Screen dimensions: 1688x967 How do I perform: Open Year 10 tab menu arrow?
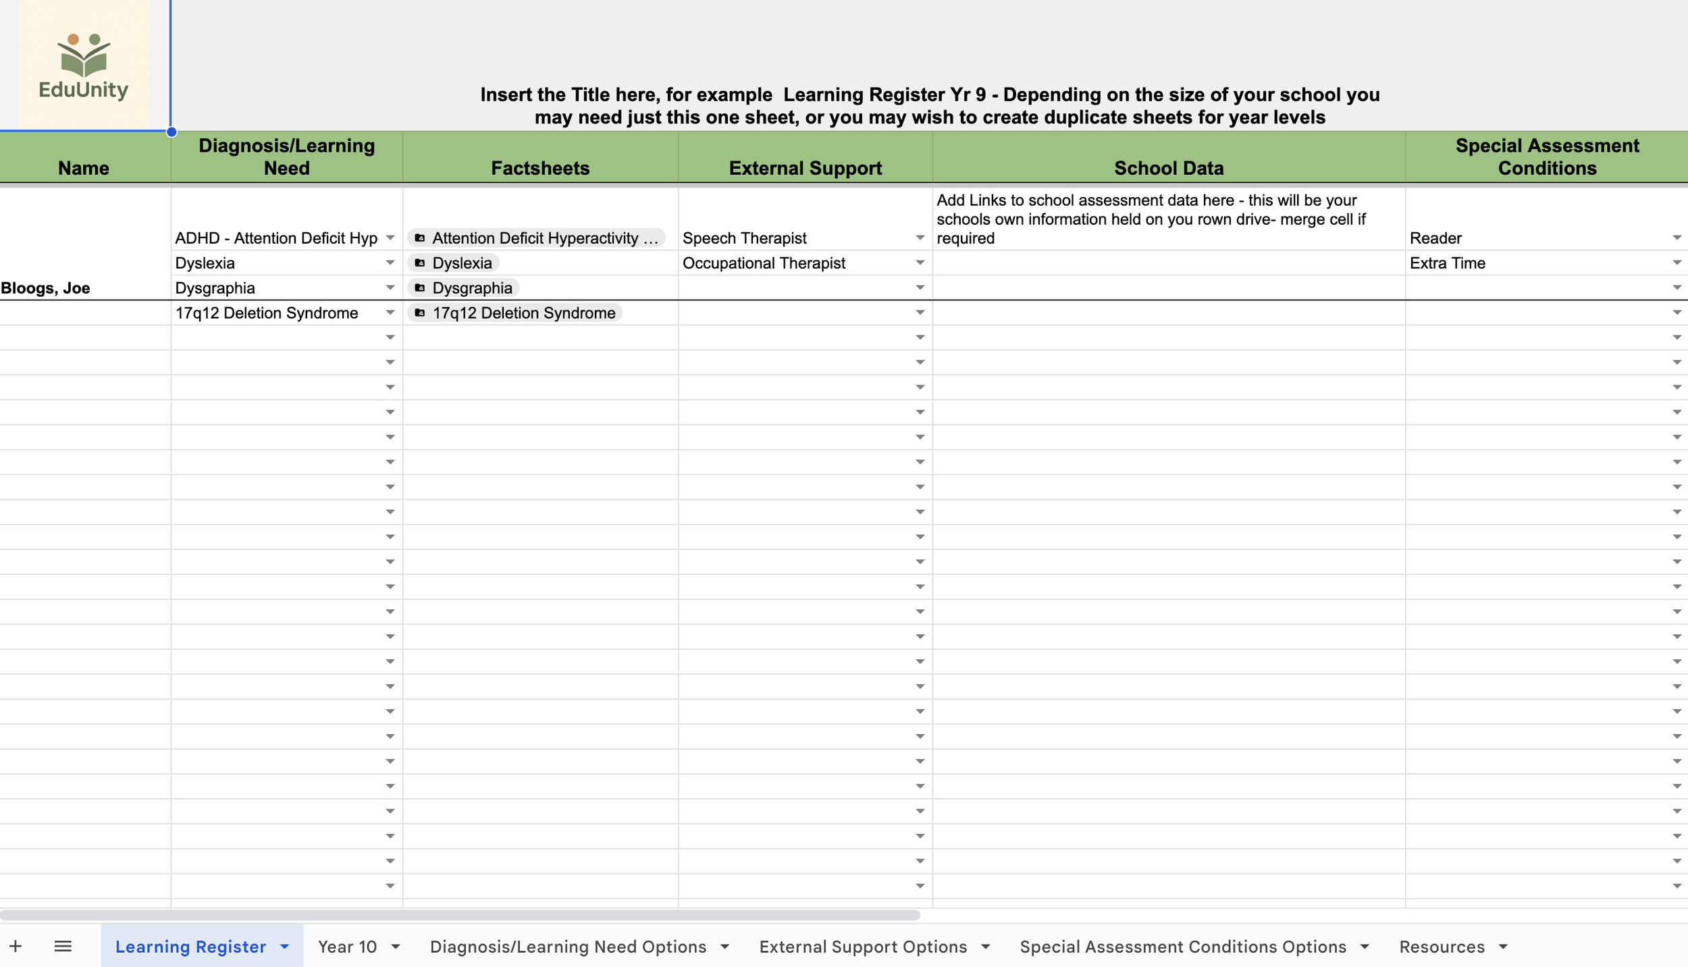coord(396,947)
